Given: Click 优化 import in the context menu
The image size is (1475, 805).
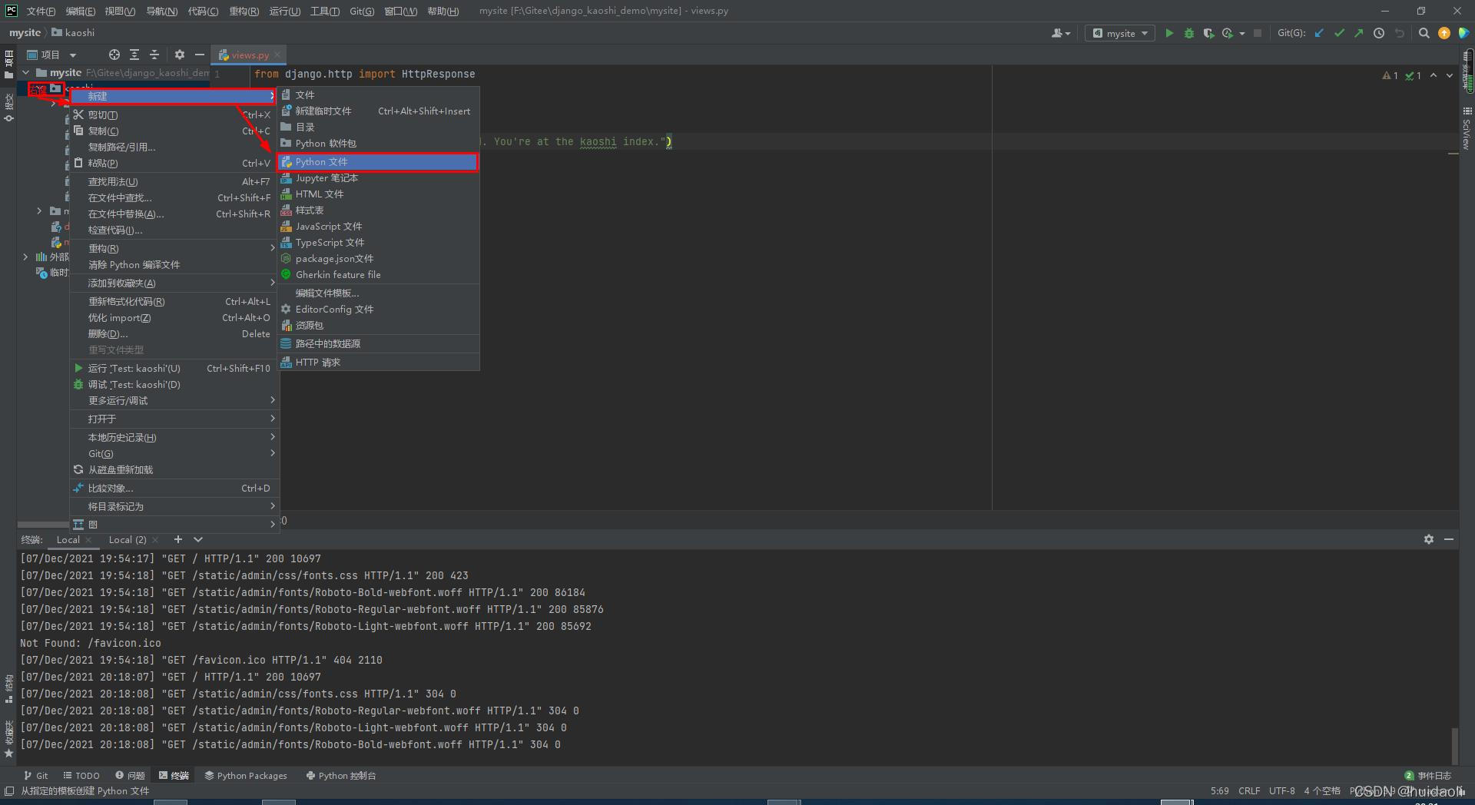Looking at the screenshot, I should [x=174, y=317].
